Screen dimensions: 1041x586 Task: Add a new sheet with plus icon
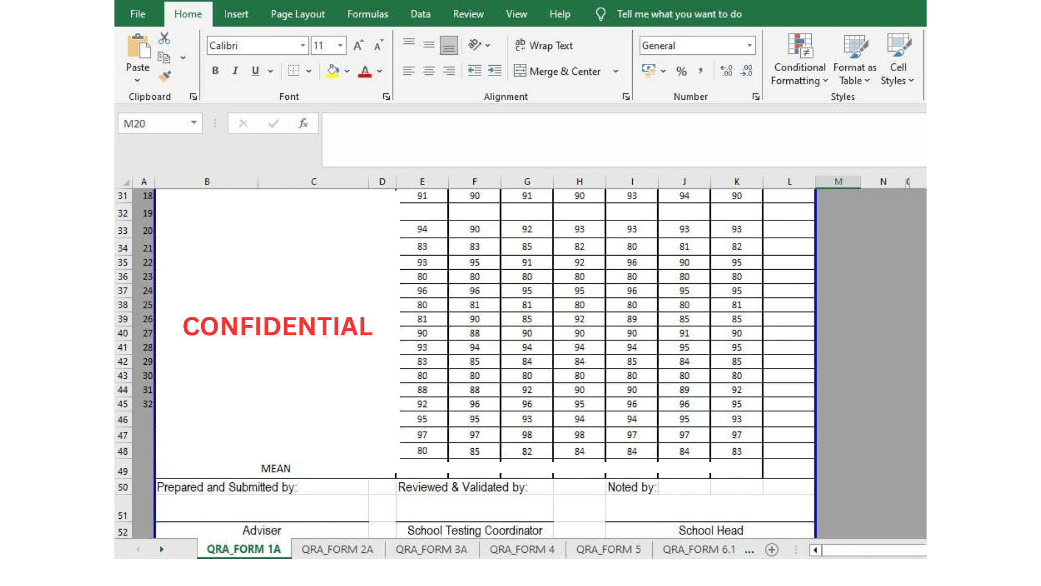[772, 550]
